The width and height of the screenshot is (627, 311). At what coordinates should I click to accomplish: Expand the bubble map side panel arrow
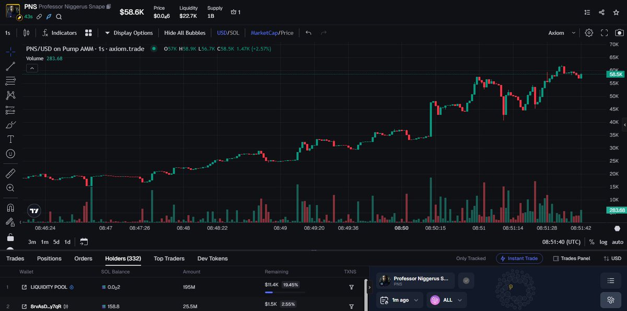[x=370, y=287]
